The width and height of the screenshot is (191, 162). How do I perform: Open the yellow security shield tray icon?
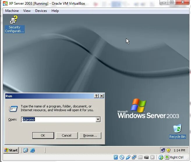[x=168, y=150]
